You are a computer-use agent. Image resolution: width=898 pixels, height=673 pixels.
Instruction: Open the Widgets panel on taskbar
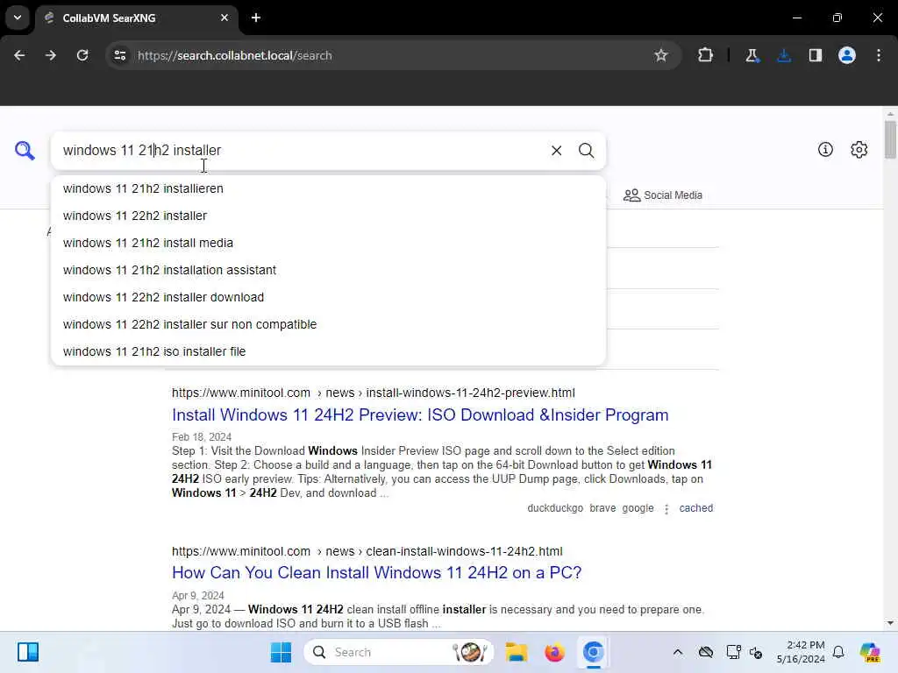tap(27, 652)
